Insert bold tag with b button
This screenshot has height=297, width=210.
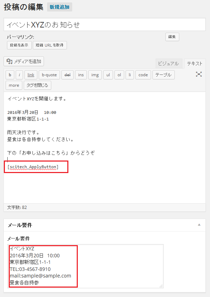(x=10, y=75)
